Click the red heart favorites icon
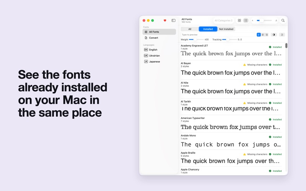 (x=165, y=21)
